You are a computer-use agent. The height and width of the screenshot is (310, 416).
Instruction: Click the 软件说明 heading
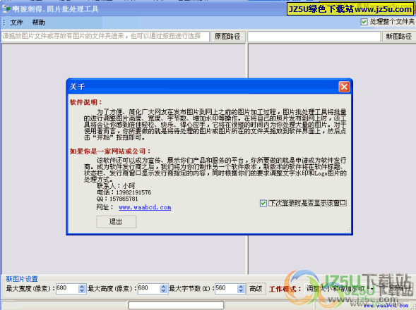(85, 102)
